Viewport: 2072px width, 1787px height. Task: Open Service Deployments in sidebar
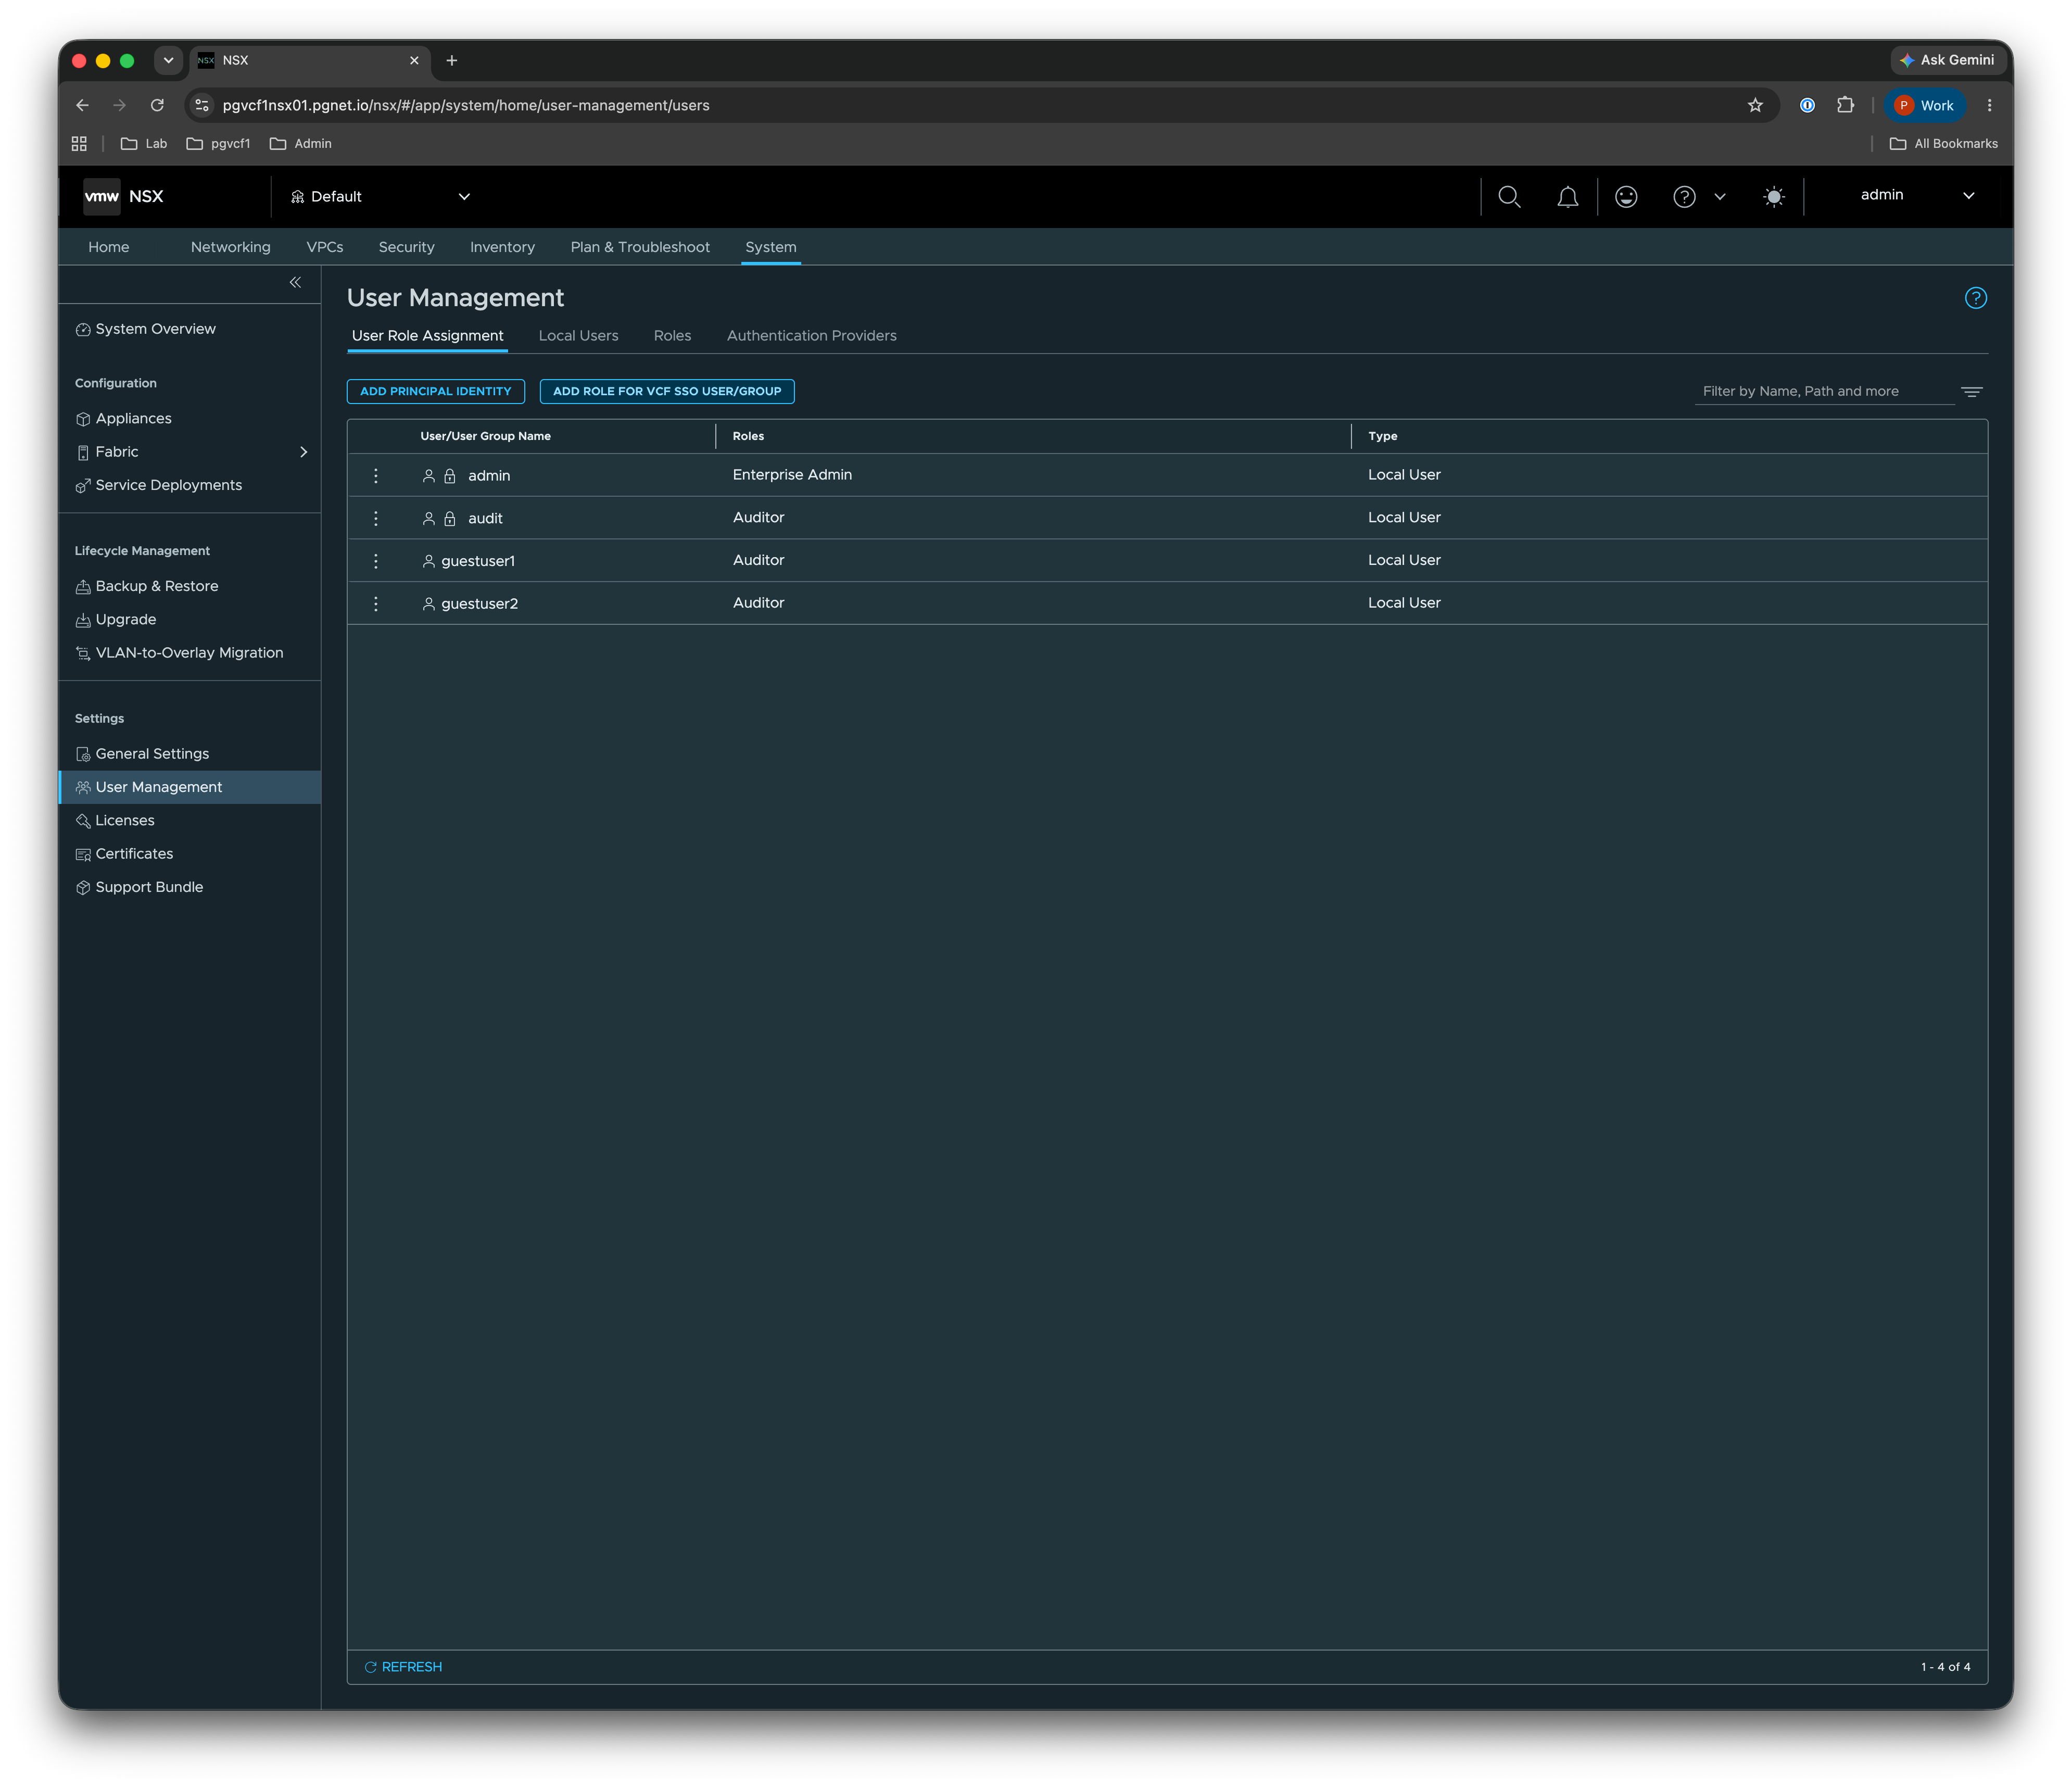coord(159,485)
